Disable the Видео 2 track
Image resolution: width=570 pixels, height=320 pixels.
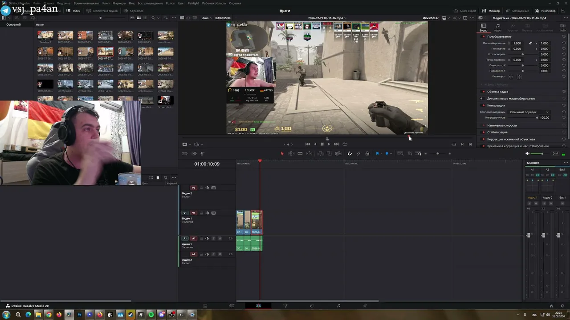tap(213, 188)
